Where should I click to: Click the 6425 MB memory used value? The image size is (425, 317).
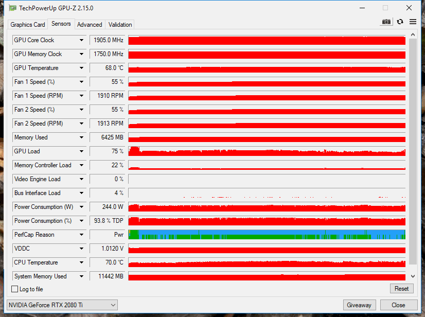(x=108, y=137)
